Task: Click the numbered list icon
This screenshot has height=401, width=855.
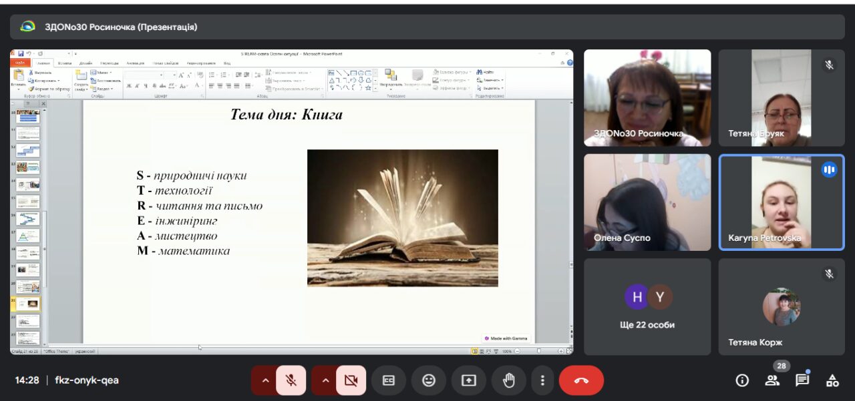Action: (224, 75)
